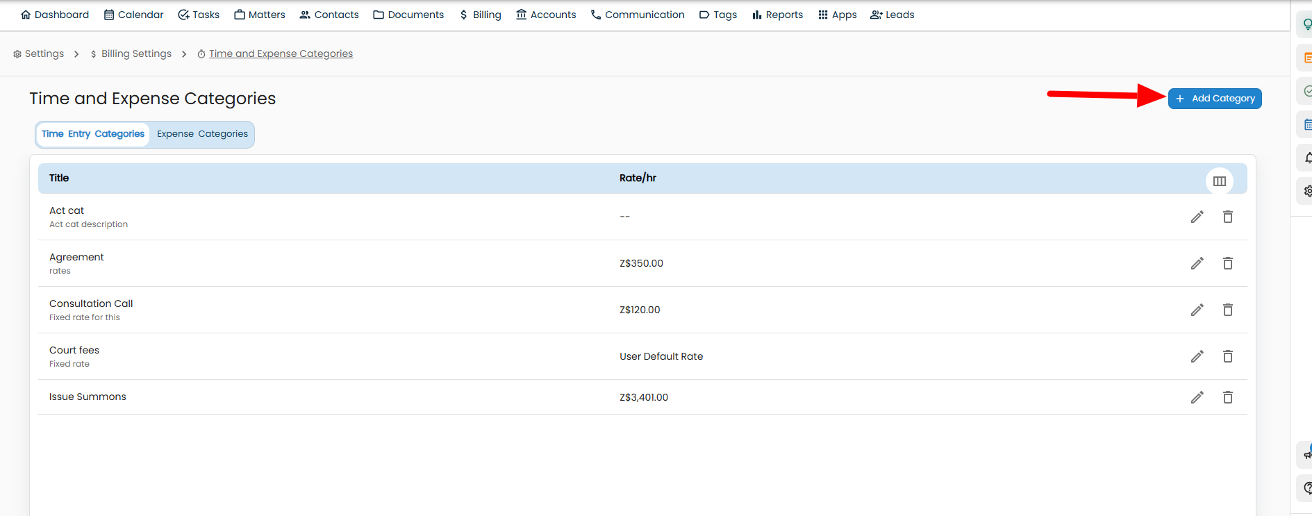Viewport: 1312px width, 516px height.
Task: Edit the Issue Summons category
Action: pos(1197,397)
